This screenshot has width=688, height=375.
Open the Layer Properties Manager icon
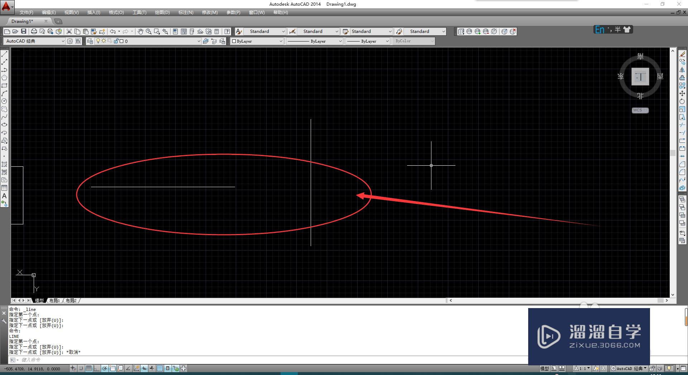tap(90, 41)
